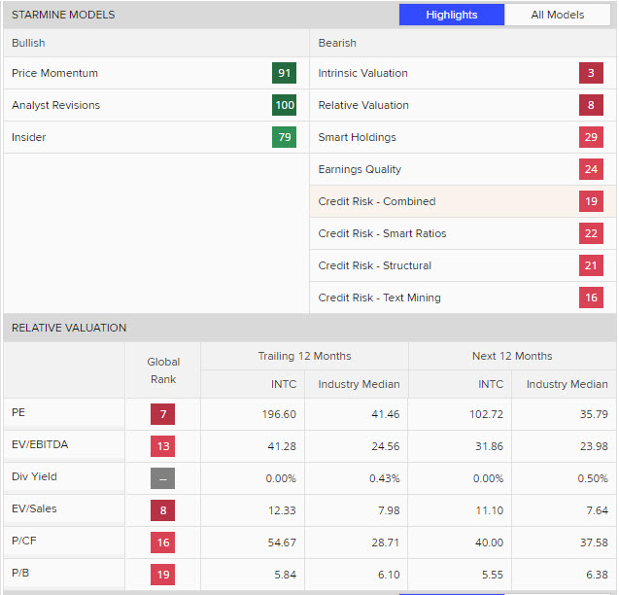
Task: Select the Smart Holdings model
Action: tap(464, 137)
